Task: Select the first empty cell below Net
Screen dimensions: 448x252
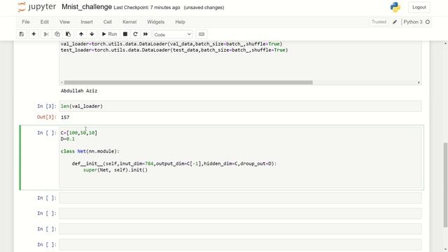Action: click(x=240, y=197)
